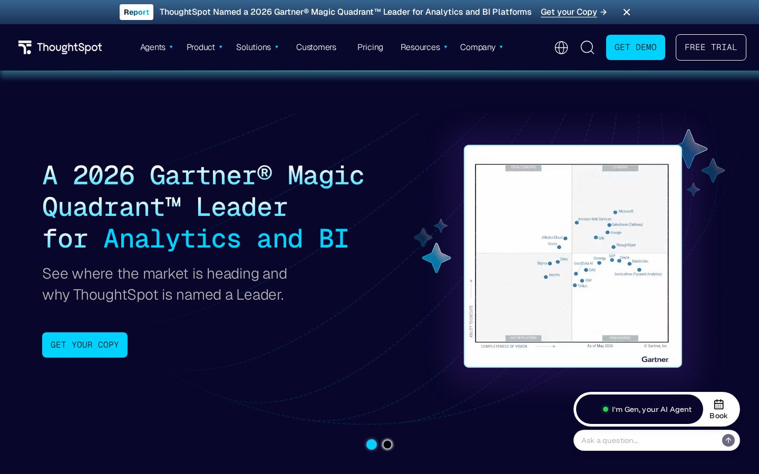The height and width of the screenshot is (474, 759).
Task: Go to the Customers page
Action: tap(316, 47)
